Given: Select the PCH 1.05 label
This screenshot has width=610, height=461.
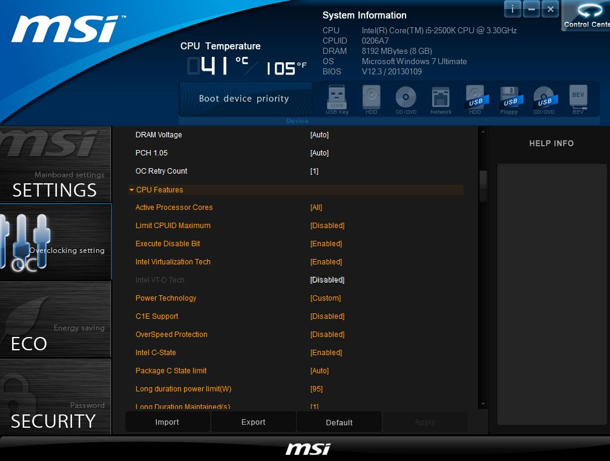Looking at the screenshot, I should (151, 153).
